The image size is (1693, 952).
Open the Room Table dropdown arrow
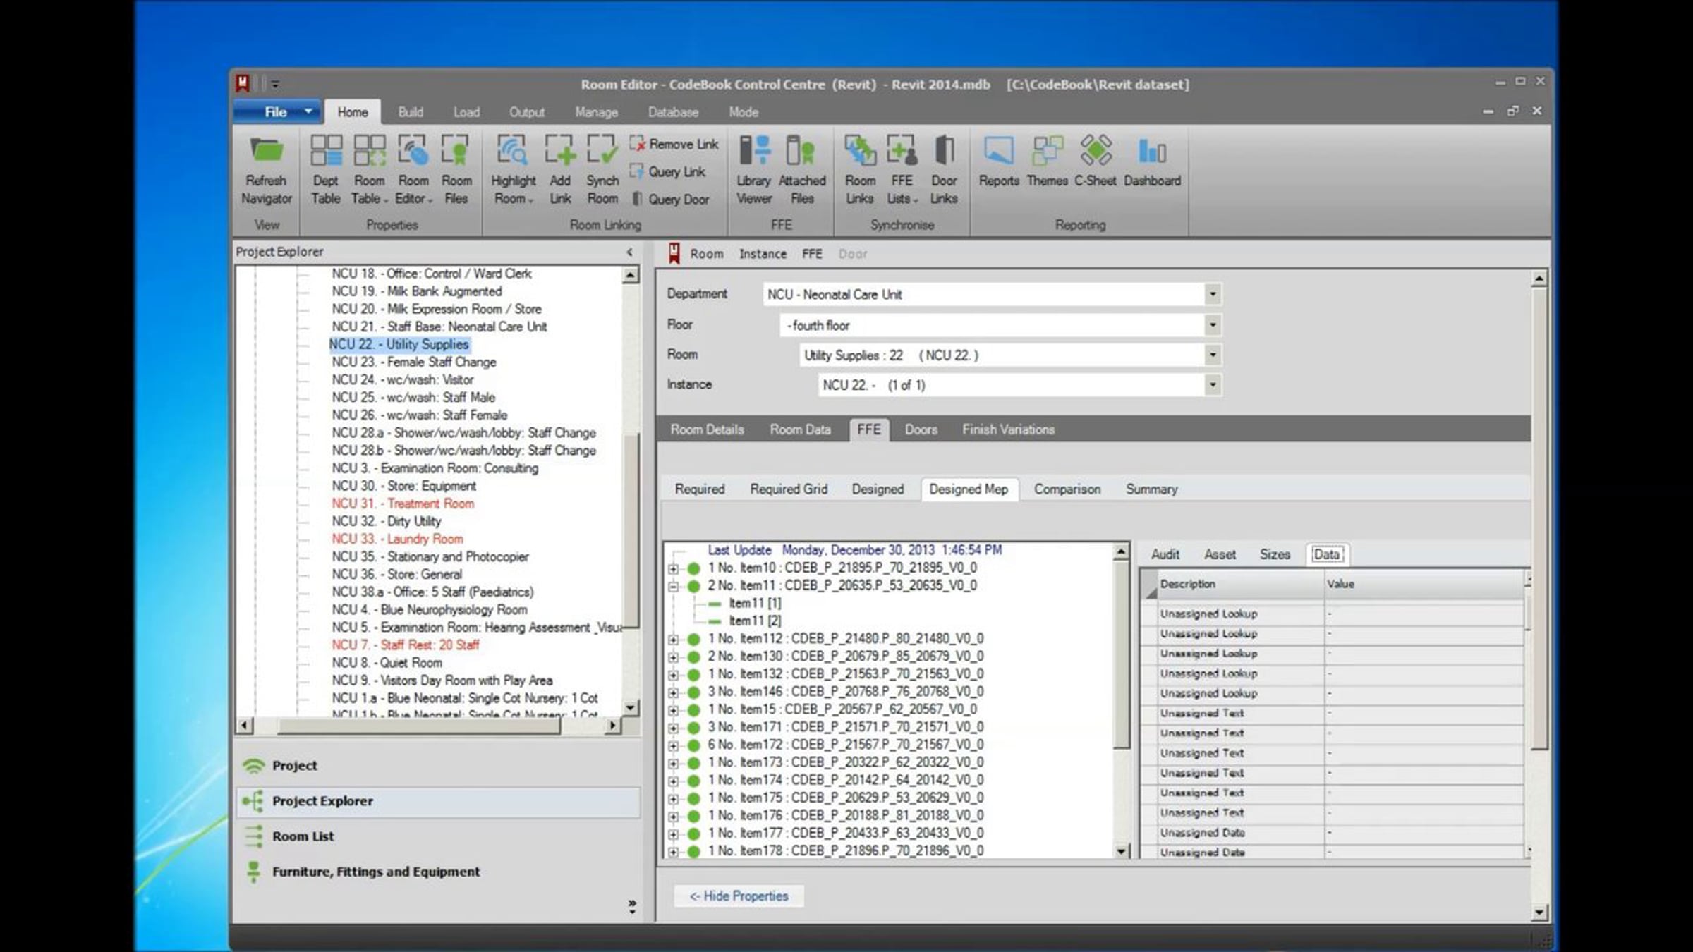pyautogui.click(x=386, y=200)
